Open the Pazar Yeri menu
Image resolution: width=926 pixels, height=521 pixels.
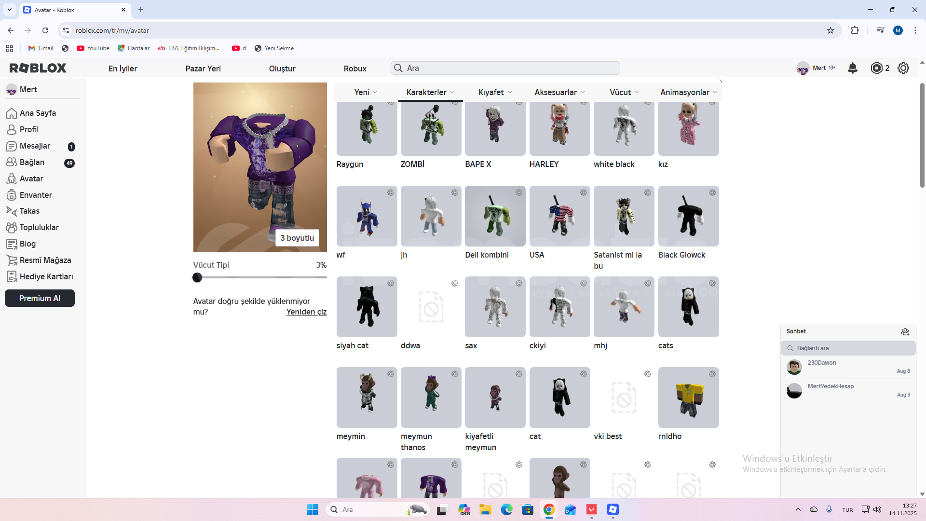click(x=203, y=69)
